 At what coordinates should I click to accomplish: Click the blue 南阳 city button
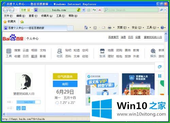click(65, 84)
